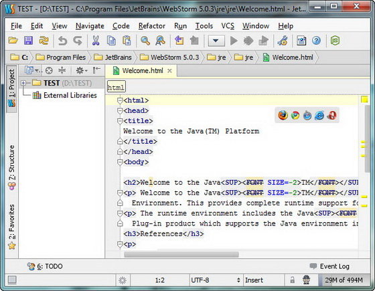Collapse the <title> tag fold marker
The image size is (375, 291).
(120, 121)
